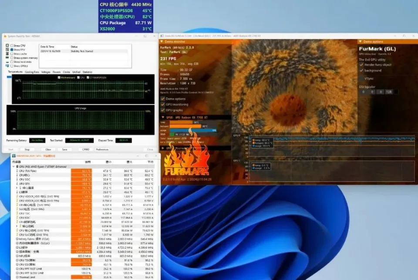The image size is (418, 280).
Task: Click the Save button in AIDA64
Action: (x=65, y=150)
